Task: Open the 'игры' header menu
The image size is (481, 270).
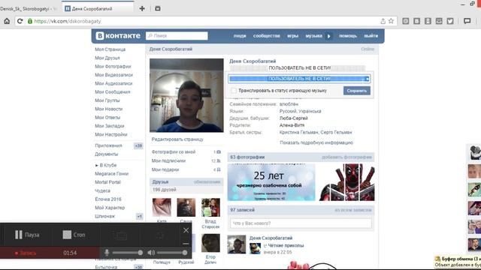Action: click(x=292, y=36)
